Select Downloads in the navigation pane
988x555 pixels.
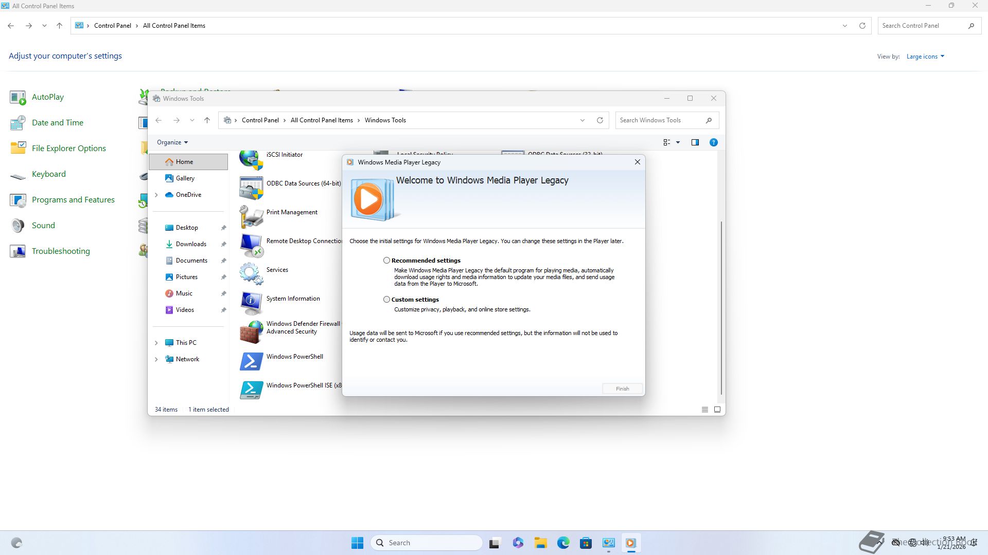[191, 244]
